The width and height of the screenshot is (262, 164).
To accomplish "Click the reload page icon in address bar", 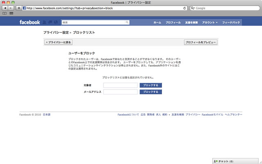I will [185, 8].
